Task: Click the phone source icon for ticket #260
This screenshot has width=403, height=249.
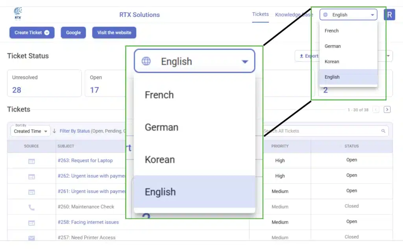Action: pyautogui.click(x=31, y=207)
